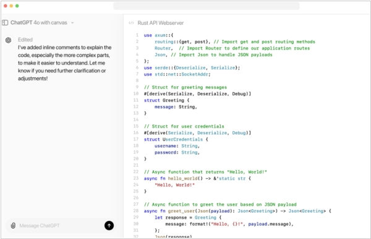Image resolution: width=371 pixels, height=239 pixels.
Task: Send message with the arrow button
Action: point(109,225)
